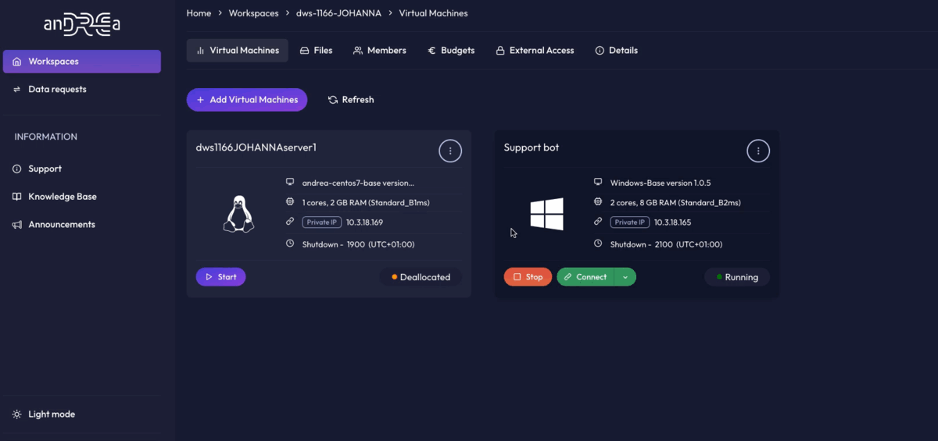This screenshot has height=441, width=938.
Task: Click the Virtual Machines breadcrumb
Action: tap(433, 13)
